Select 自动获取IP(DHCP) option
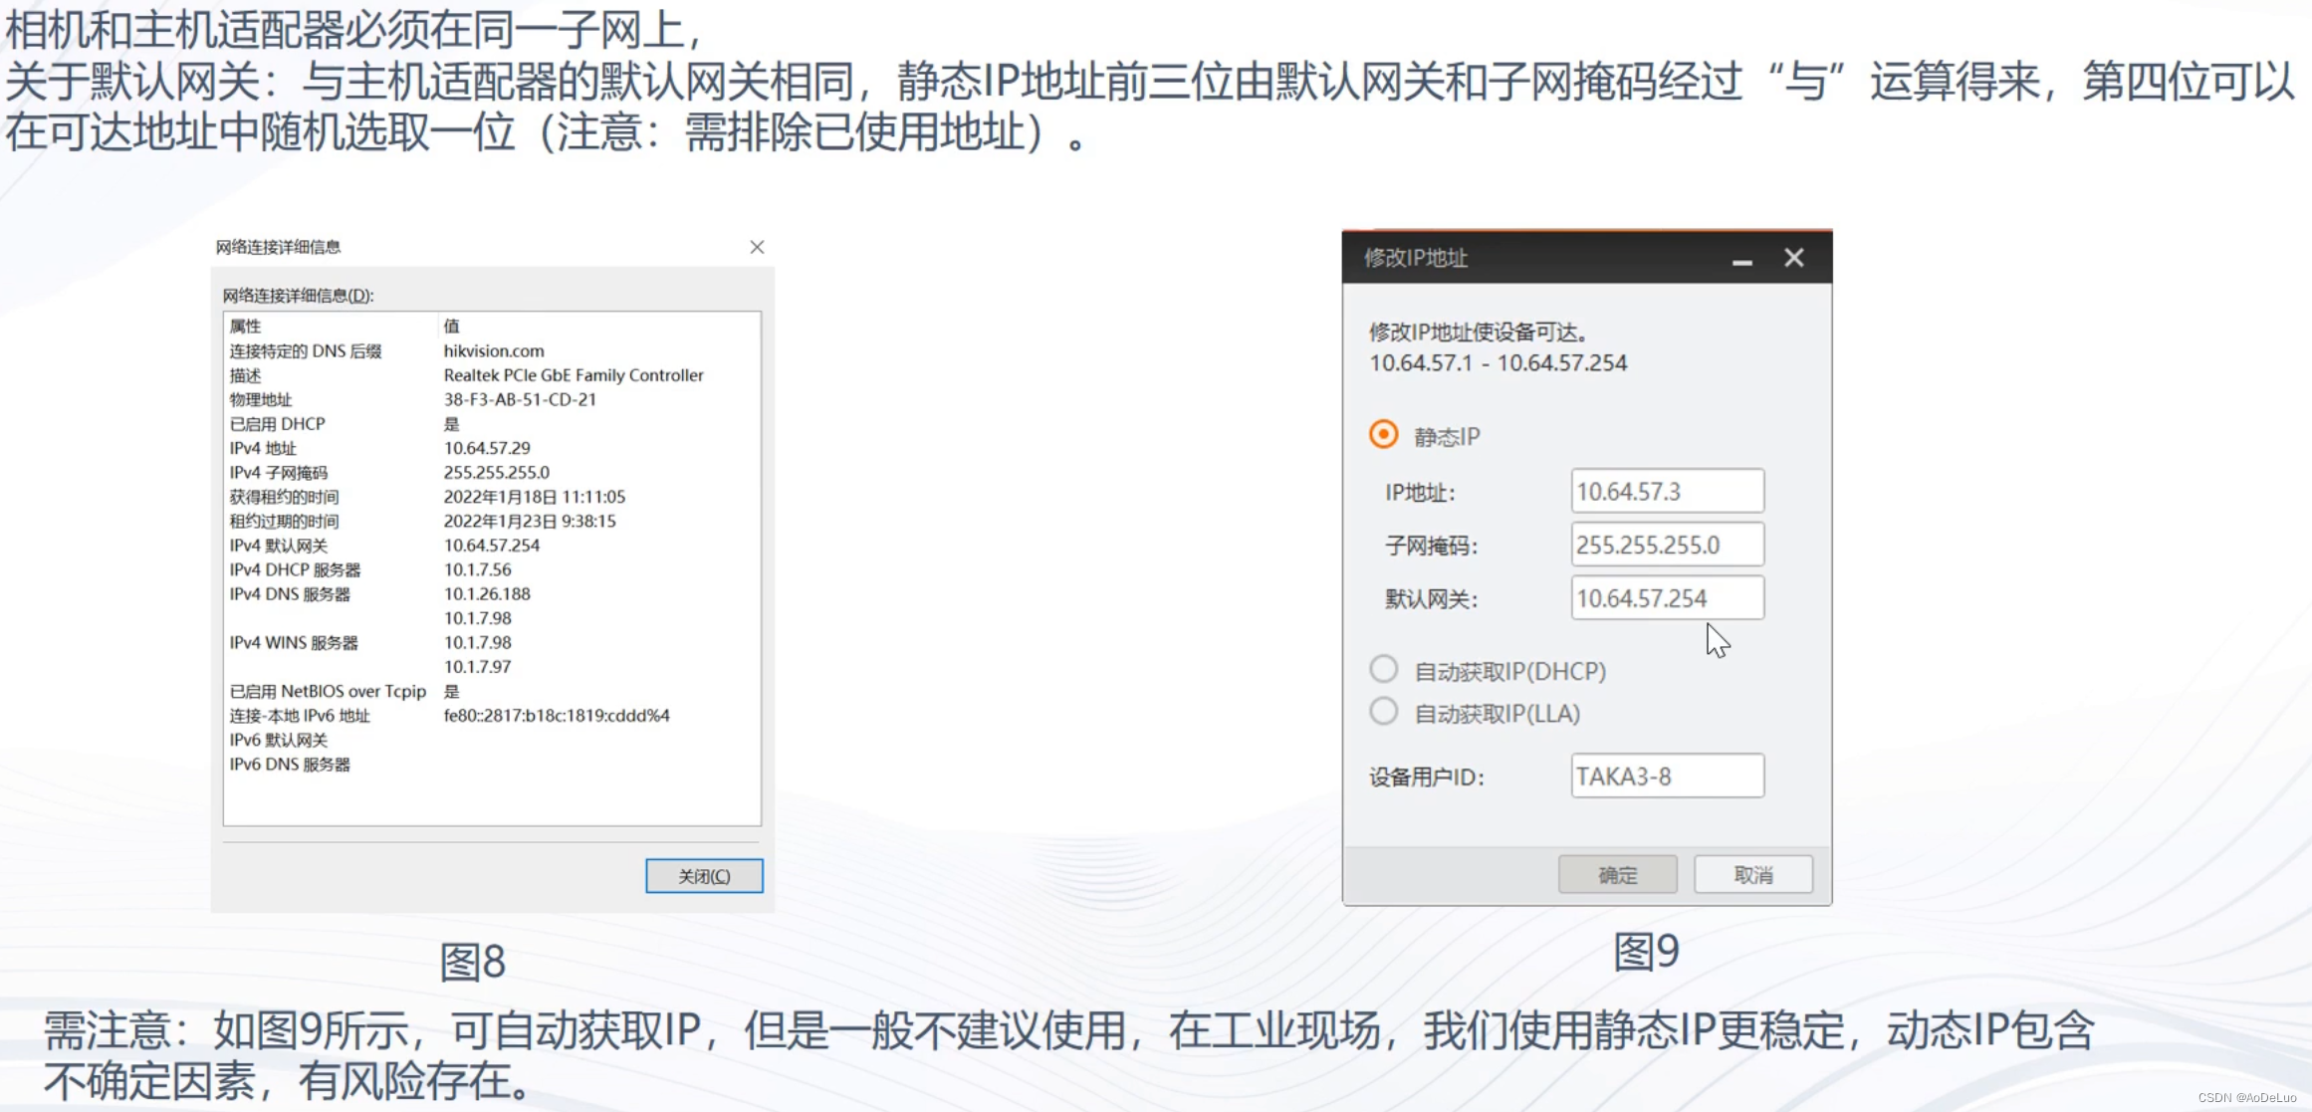This screenshot has height=1112, width=2312. 1383,670
